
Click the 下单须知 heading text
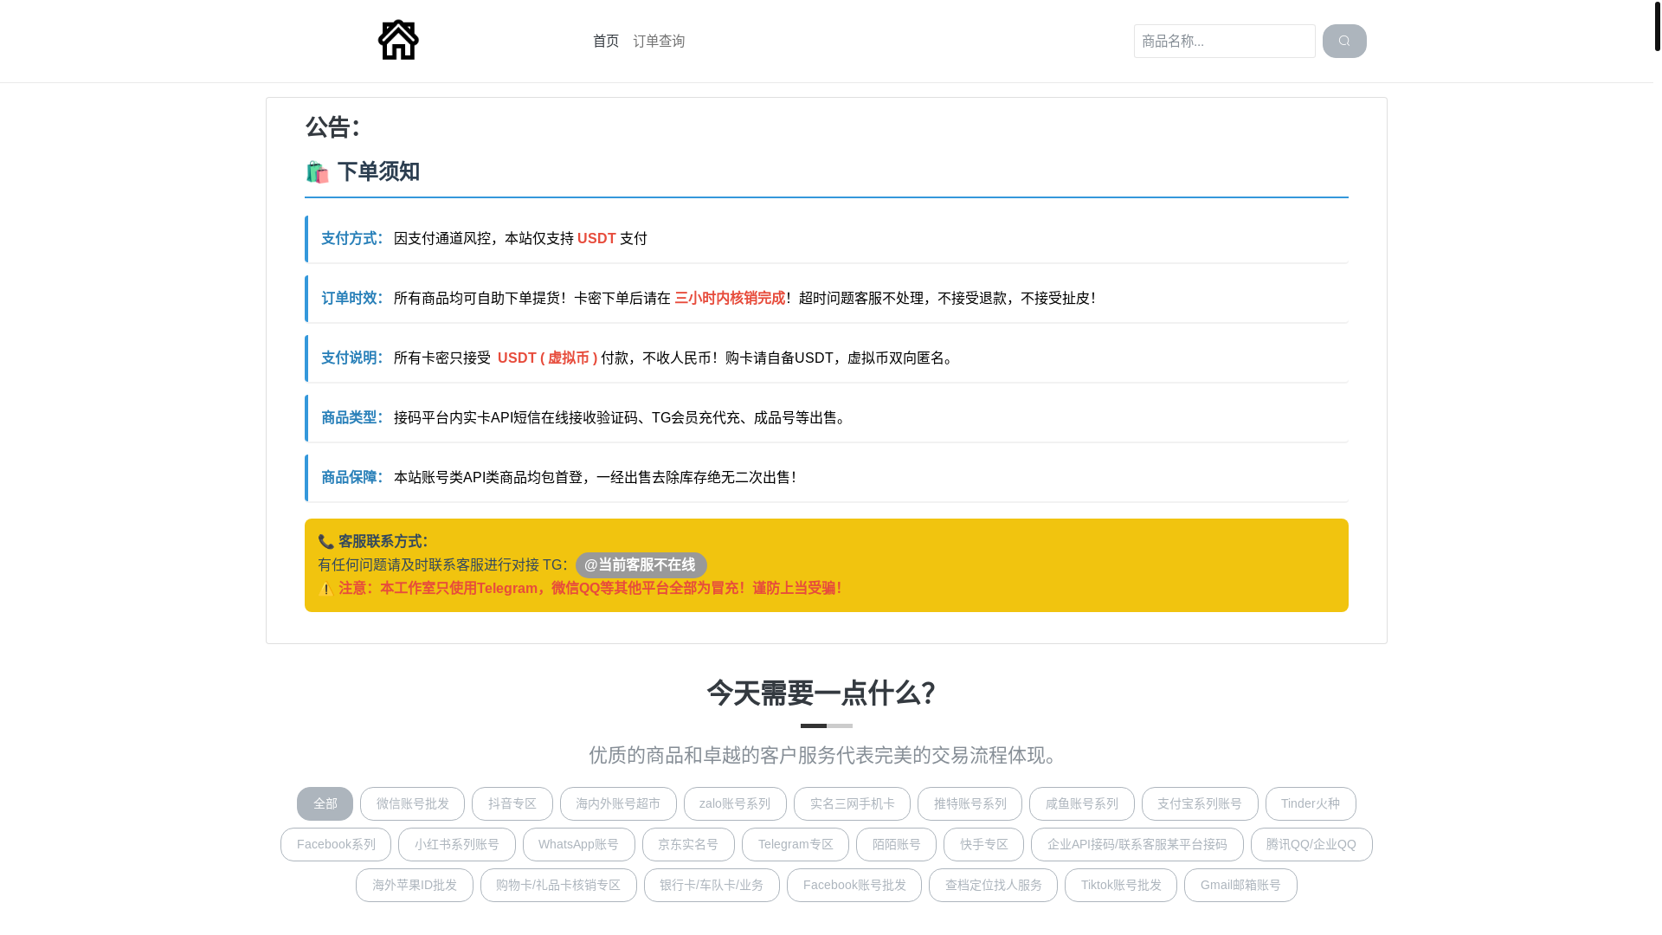378,171
